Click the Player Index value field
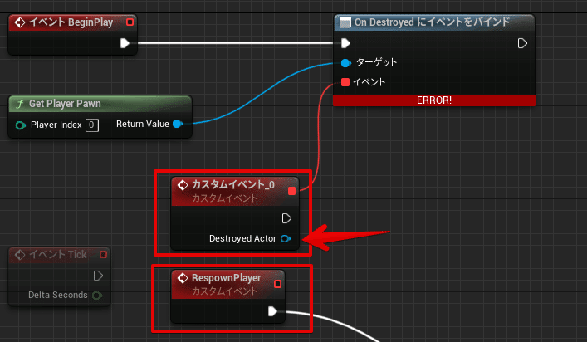This screenshot has height=342, width=587. point(91,125)
